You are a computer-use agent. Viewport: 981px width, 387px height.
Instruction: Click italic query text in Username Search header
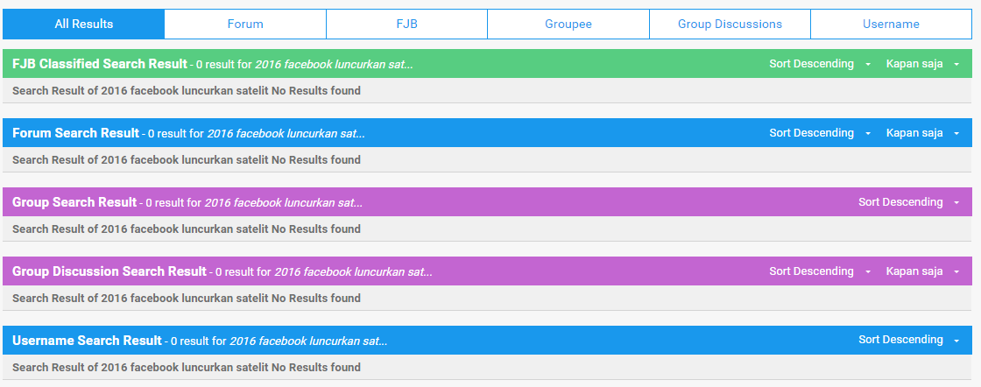point(308,341)
